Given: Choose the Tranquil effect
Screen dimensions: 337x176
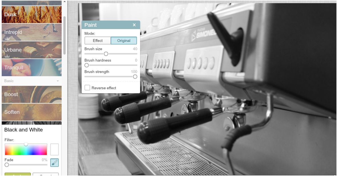Looking at the screenshot, I should [x=31, y=68].
